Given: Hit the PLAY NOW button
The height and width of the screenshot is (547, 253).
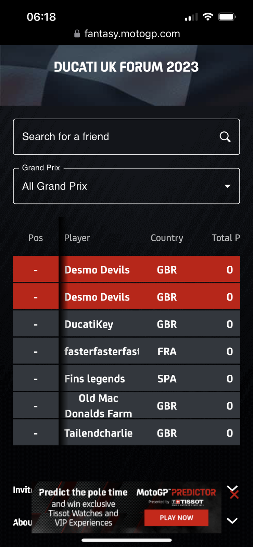Looking at the screenshot, I should click(x=176, y=518).
